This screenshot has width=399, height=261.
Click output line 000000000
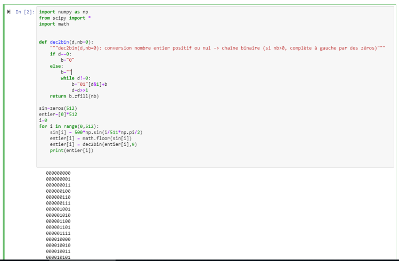click(x=58, y=173)
